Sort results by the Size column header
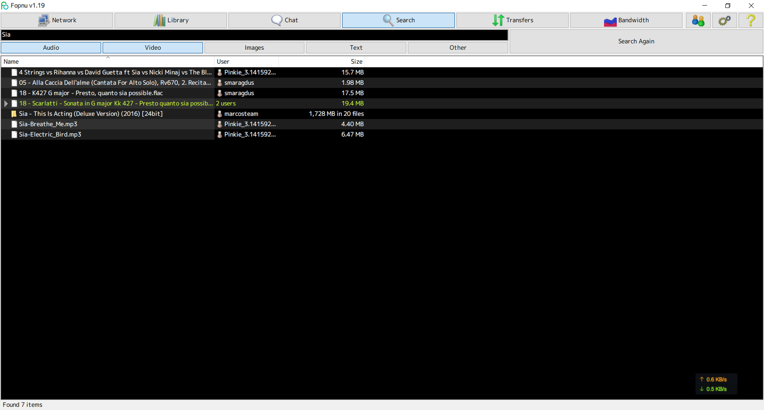764x410 pixels. click(x=322, y=62)
